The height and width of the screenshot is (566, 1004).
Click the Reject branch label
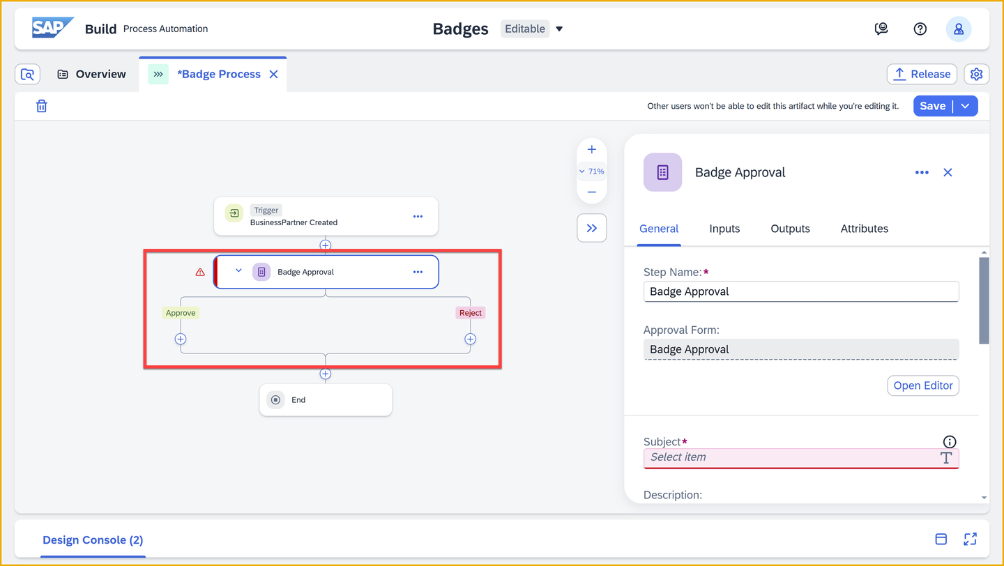click(x=471, y=313)
